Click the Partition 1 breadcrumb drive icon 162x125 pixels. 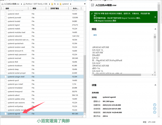[x=24, y=4]
